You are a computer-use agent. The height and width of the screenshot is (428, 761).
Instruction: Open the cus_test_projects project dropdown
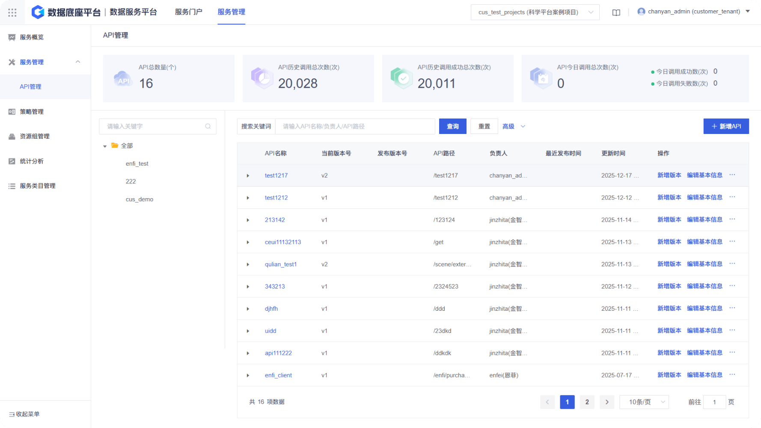pyautogui.click(x=535, y=12)
